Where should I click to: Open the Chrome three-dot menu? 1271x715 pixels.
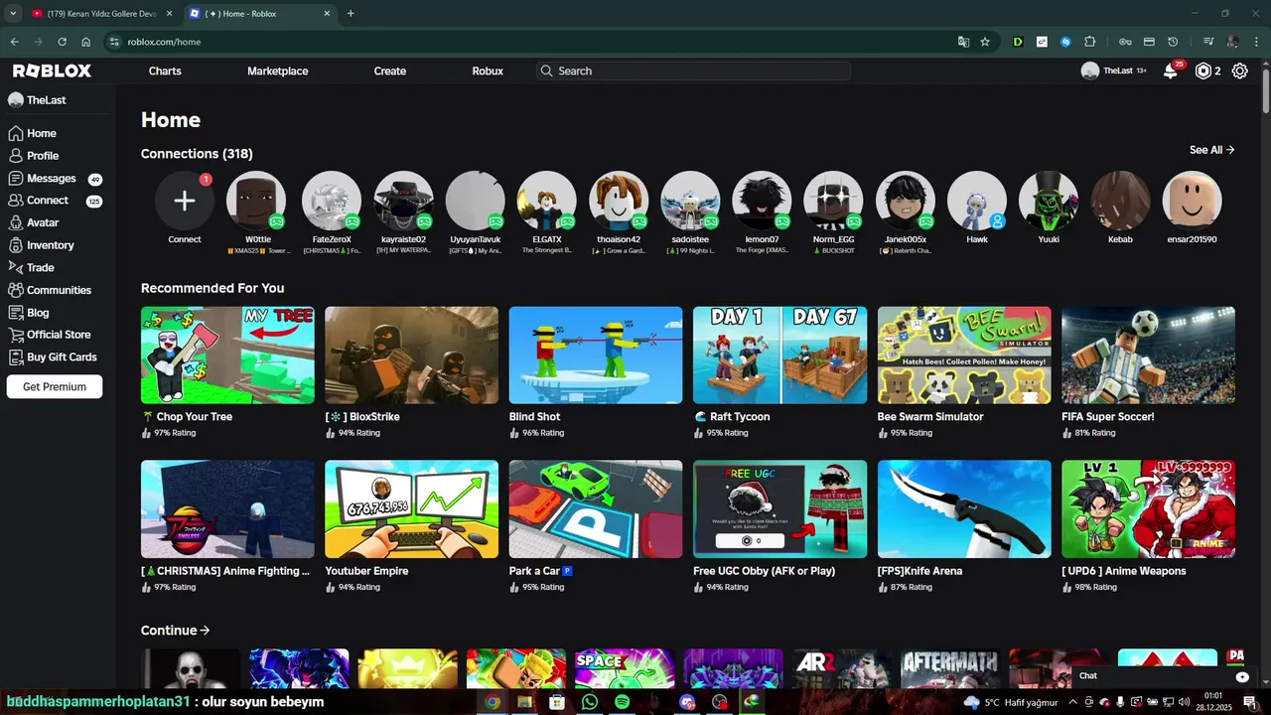point(1255,42)
